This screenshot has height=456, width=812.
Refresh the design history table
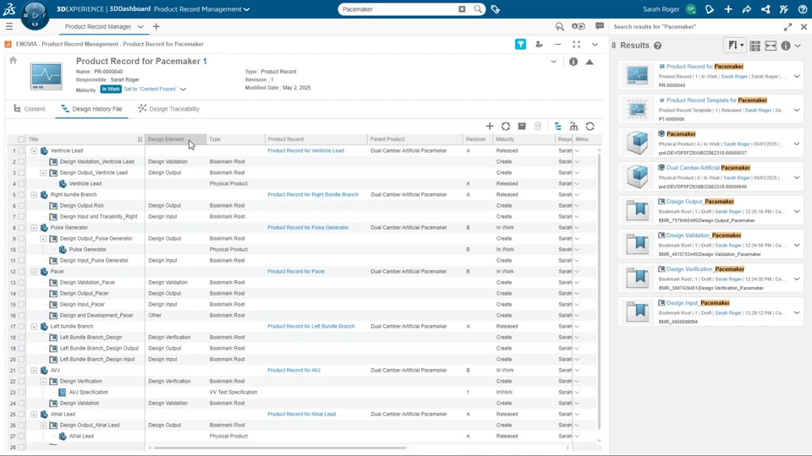(590, 126)
